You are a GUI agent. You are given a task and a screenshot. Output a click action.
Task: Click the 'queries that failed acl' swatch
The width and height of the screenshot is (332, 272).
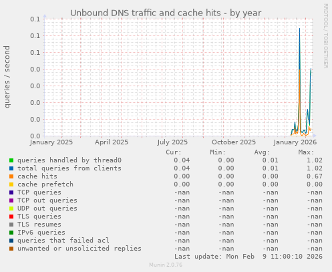point(11,241)
